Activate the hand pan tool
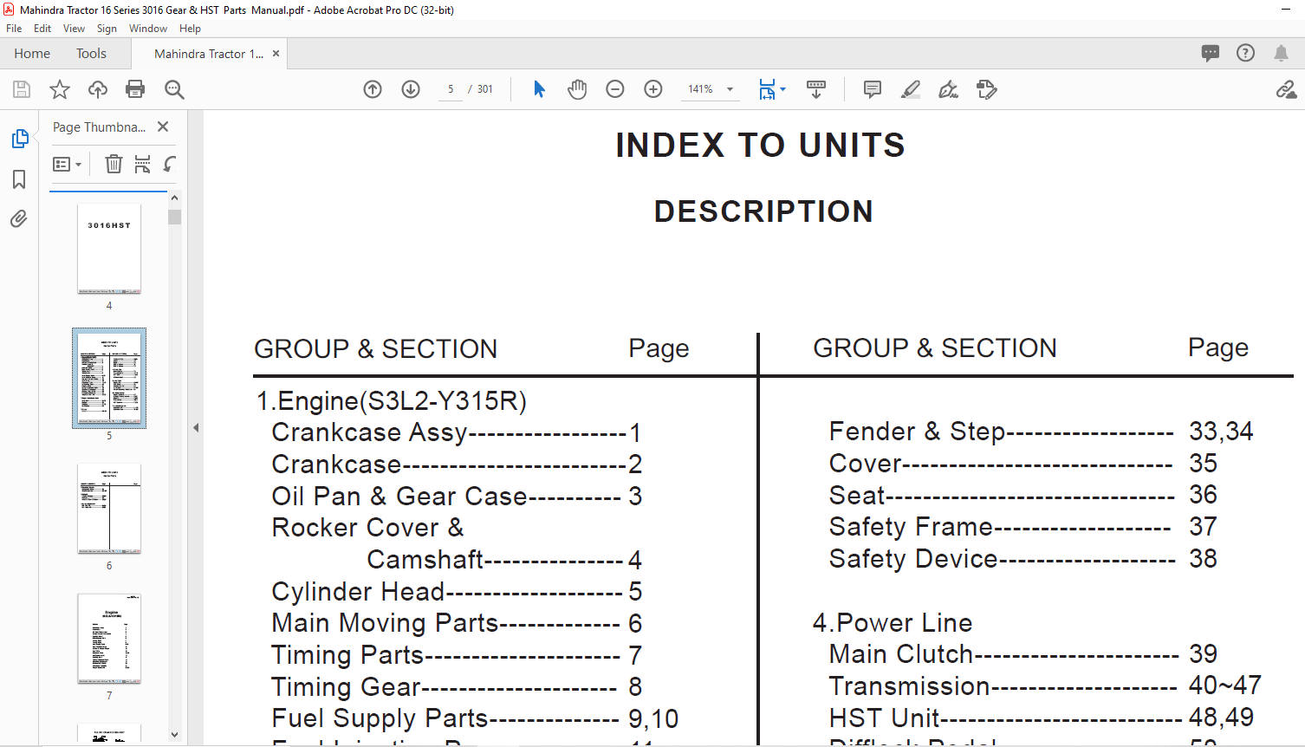Screen dimensions: 1305x747 coord(577,89)
